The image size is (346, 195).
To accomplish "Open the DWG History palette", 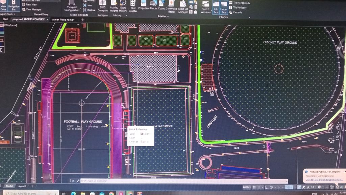I will [x=123, y=6].
